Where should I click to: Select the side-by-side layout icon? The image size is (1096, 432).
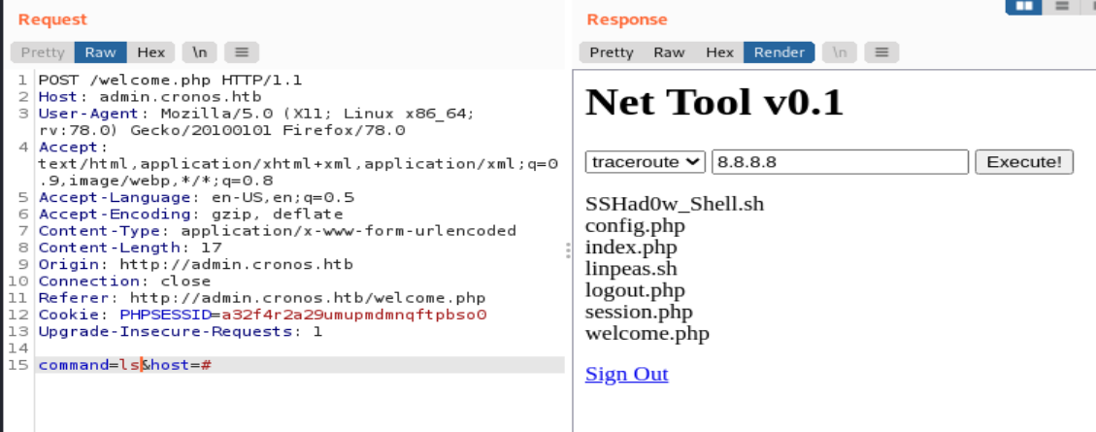coord(1023,6)
